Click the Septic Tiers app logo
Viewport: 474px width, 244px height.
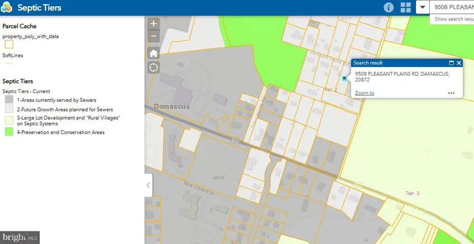[x=6, y=7]
